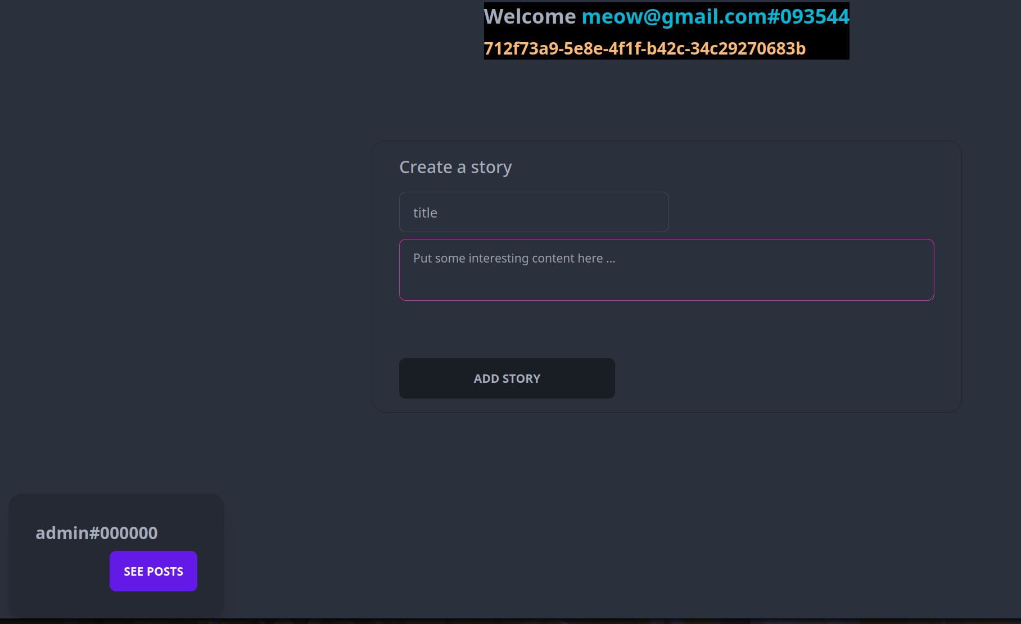Open admin's posts with SEE POSTS
The width and height of the screenshot is (1021, 624).
pyautogui.click(x=153, y=571)
